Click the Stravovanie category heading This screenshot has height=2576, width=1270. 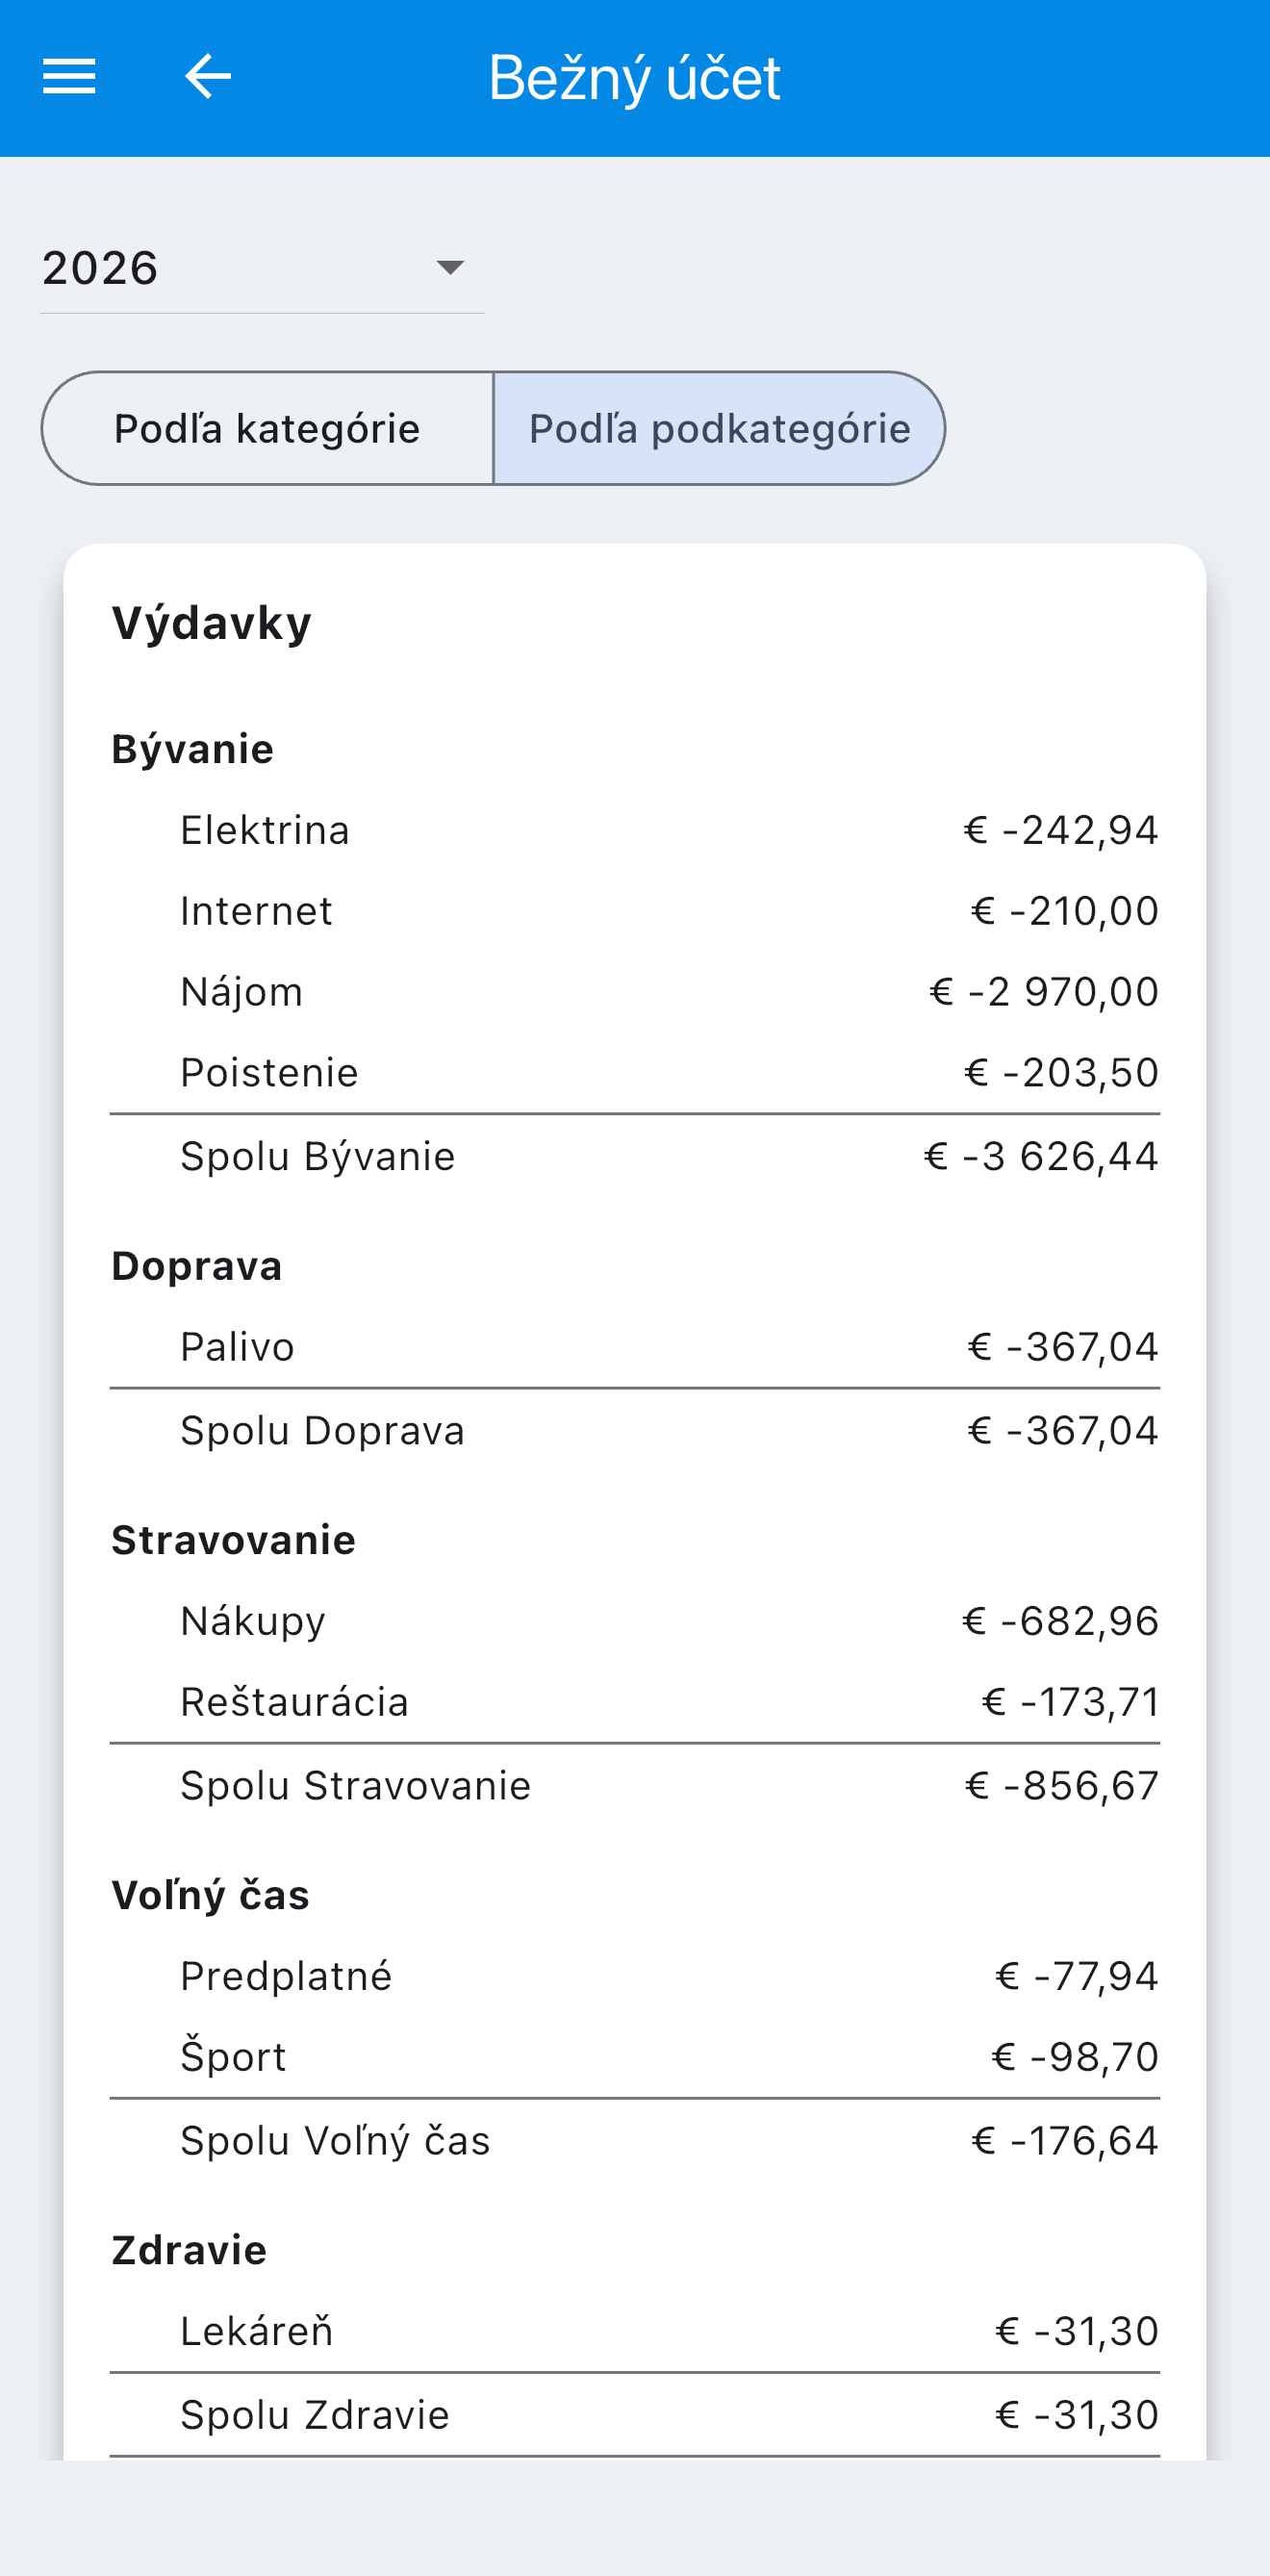233,1540
